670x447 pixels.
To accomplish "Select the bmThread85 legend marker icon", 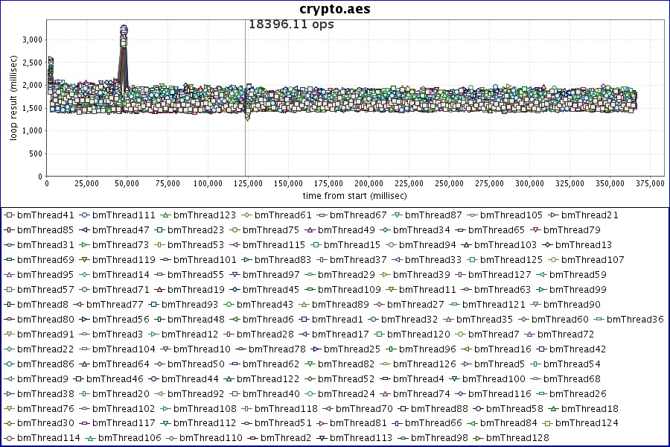I will (x=9, y=230).
